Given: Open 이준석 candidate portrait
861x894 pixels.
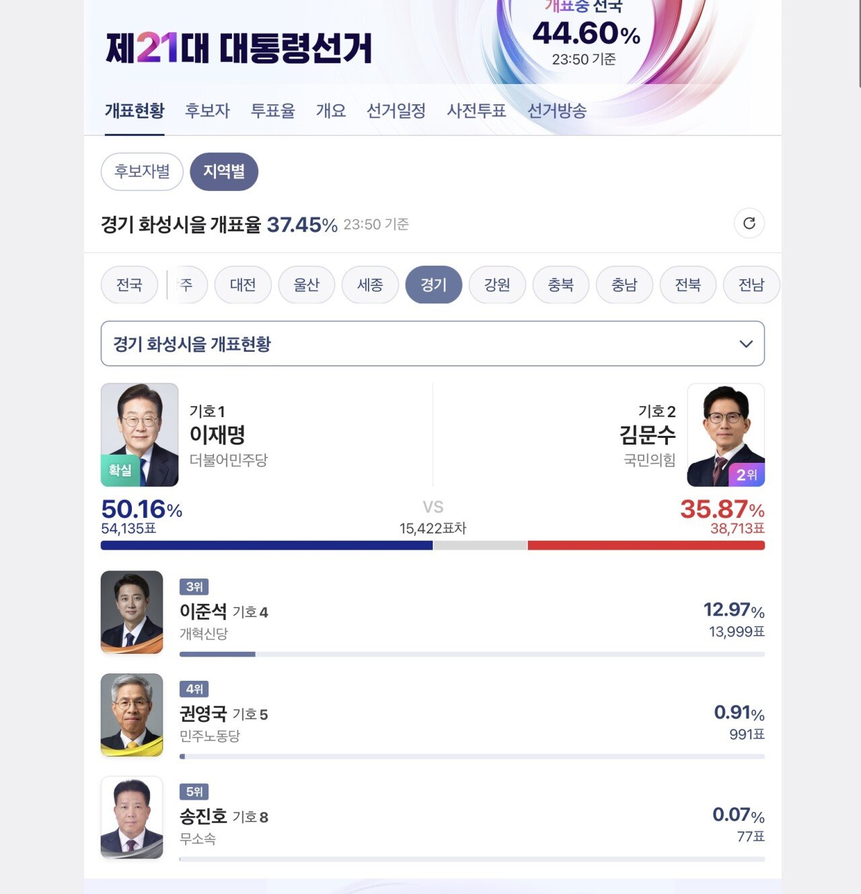Looking at the screenshot, I should 132,612.
